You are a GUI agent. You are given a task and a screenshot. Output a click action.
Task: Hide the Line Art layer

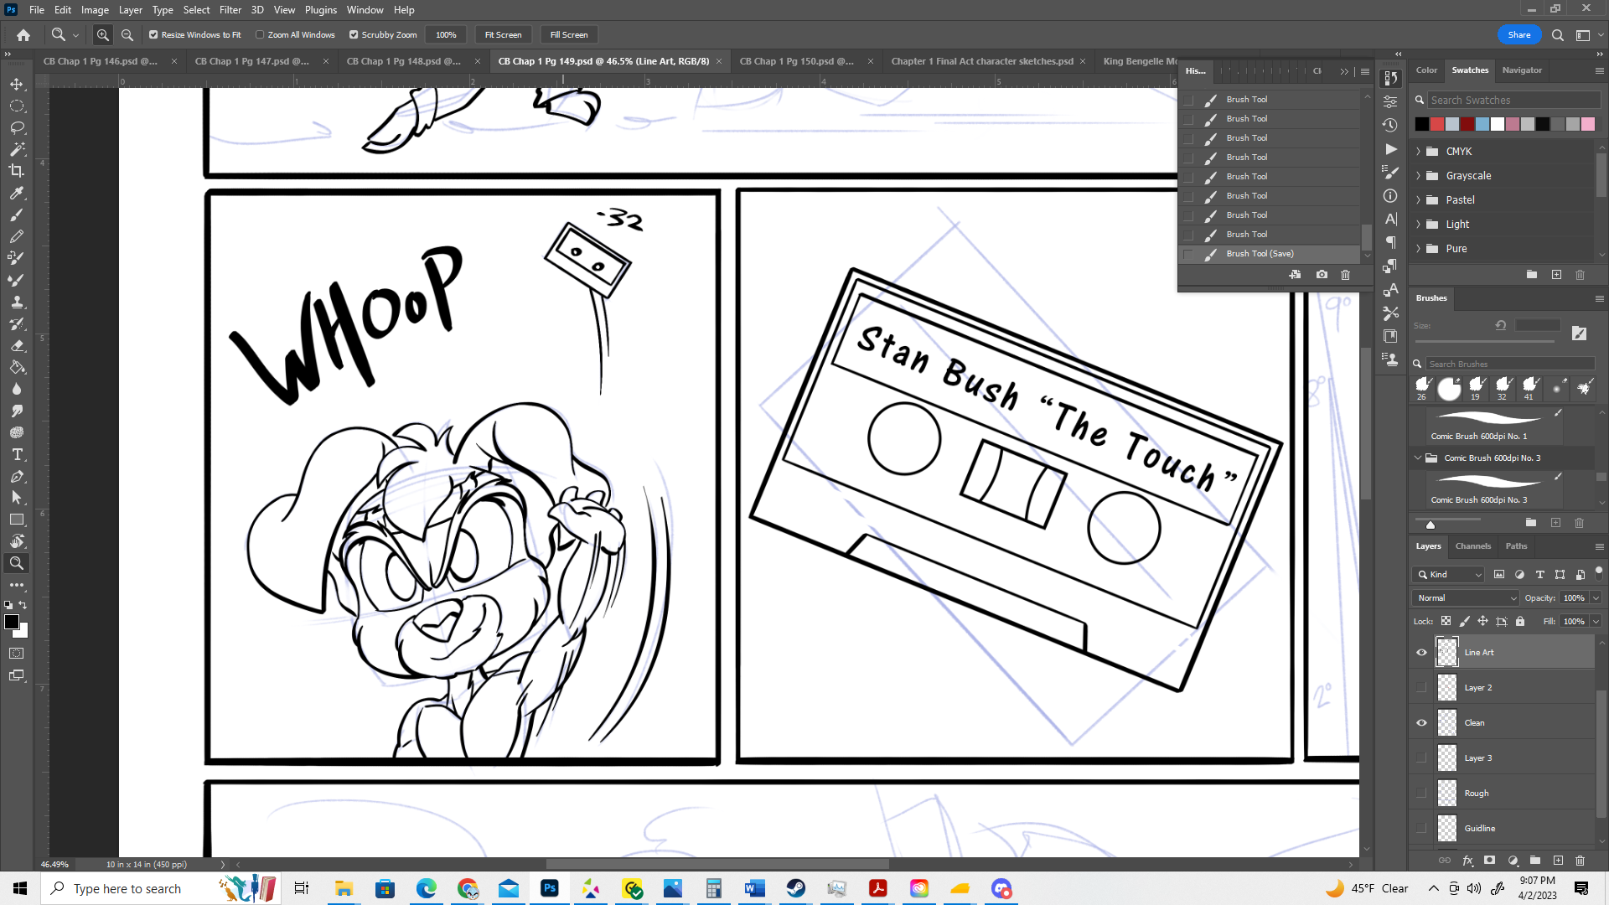pyautogui.click(x=1421, y=652)
